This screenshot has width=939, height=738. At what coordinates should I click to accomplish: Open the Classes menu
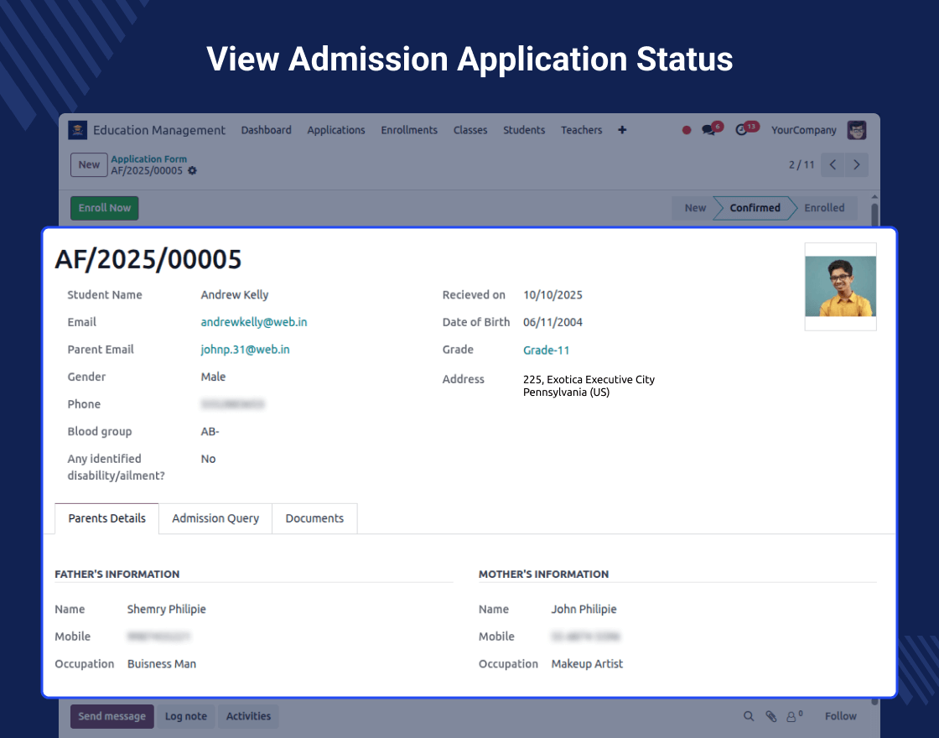coord(470,130)
